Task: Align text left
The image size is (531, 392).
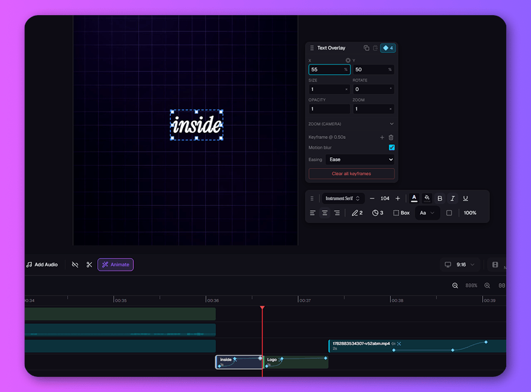Action: (x=313, y=213)
